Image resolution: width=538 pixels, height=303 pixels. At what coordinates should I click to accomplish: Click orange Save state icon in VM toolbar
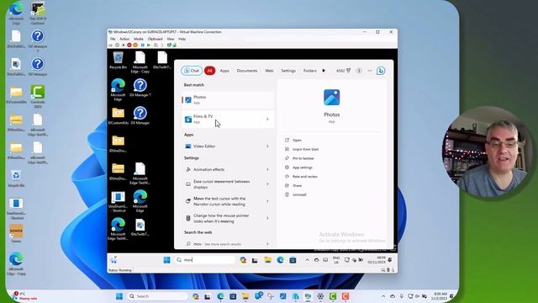click(135, 45)
